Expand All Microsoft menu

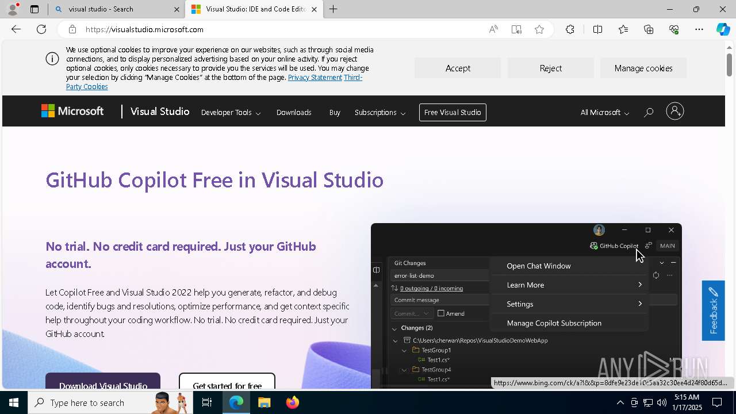(604, 113)
